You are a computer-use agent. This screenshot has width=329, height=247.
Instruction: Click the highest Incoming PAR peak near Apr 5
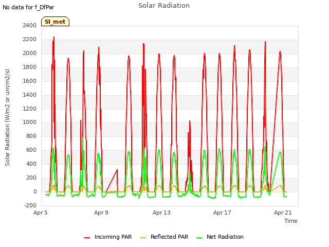[x=54, y=38]
